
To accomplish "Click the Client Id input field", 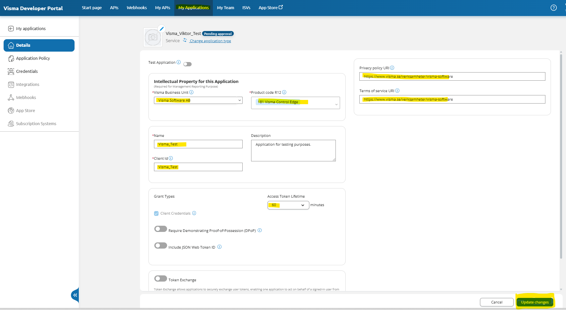I will 198,167.
